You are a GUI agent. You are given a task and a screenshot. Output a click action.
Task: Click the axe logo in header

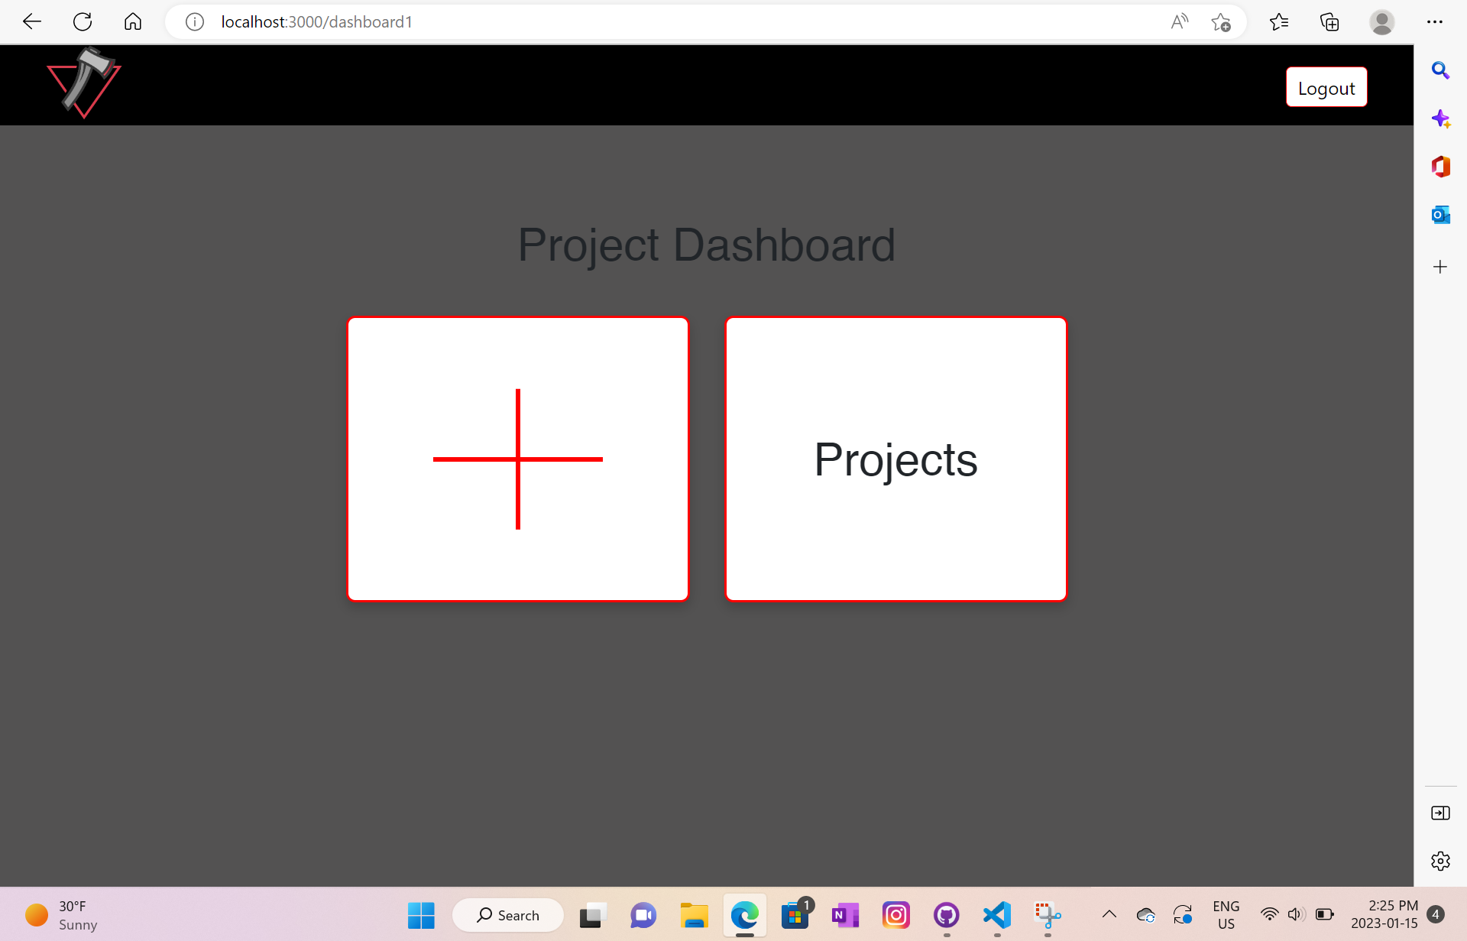coord(84,84)
